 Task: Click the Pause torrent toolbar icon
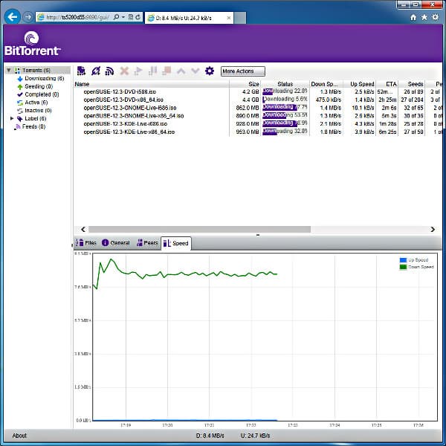click(x=152, y=71)
